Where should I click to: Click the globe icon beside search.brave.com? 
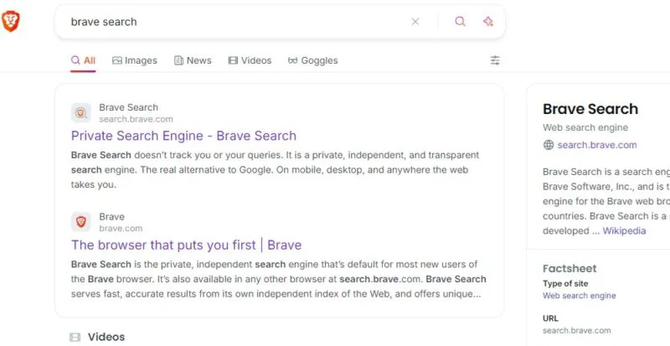549,145
